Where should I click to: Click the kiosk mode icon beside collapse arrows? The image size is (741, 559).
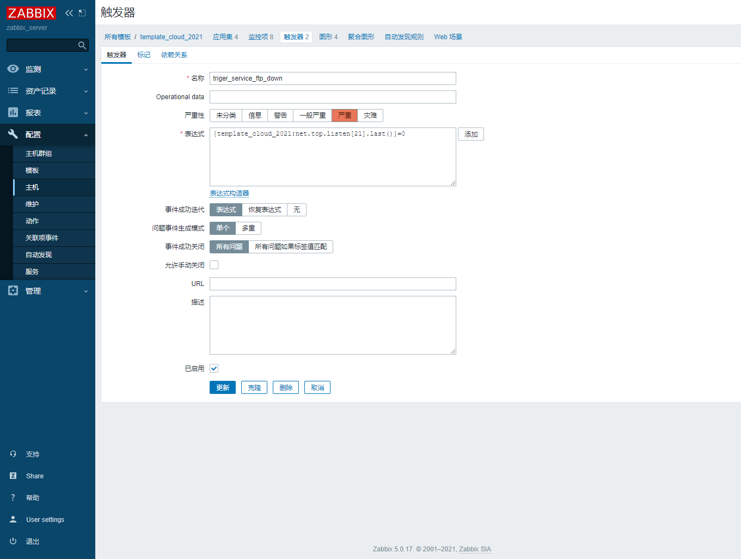[x=82, y=13]
